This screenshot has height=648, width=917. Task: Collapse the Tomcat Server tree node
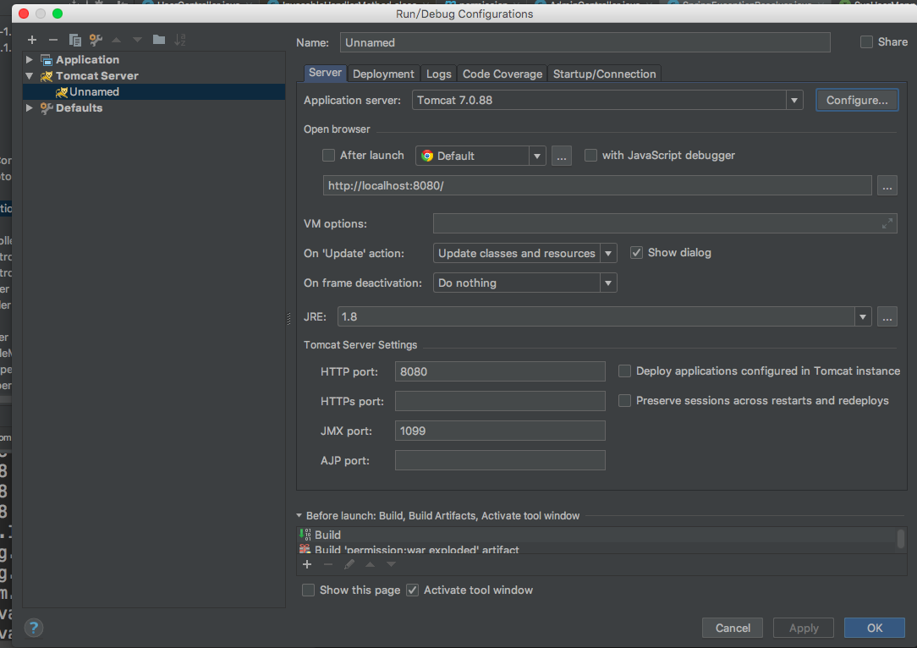(30, 76)
